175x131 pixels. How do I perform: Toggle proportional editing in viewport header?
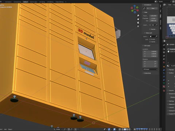tap(75, 129)
